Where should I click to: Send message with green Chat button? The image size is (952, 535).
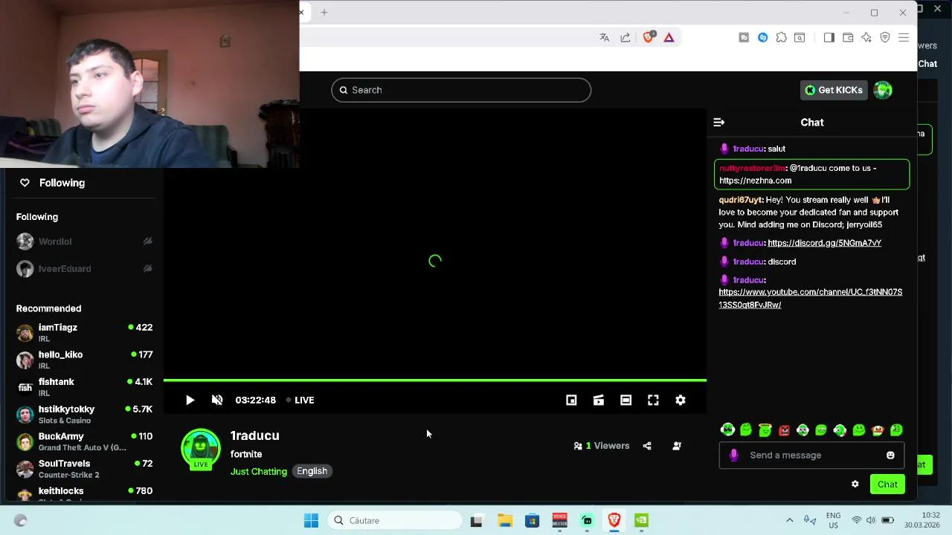click(887, 484)
